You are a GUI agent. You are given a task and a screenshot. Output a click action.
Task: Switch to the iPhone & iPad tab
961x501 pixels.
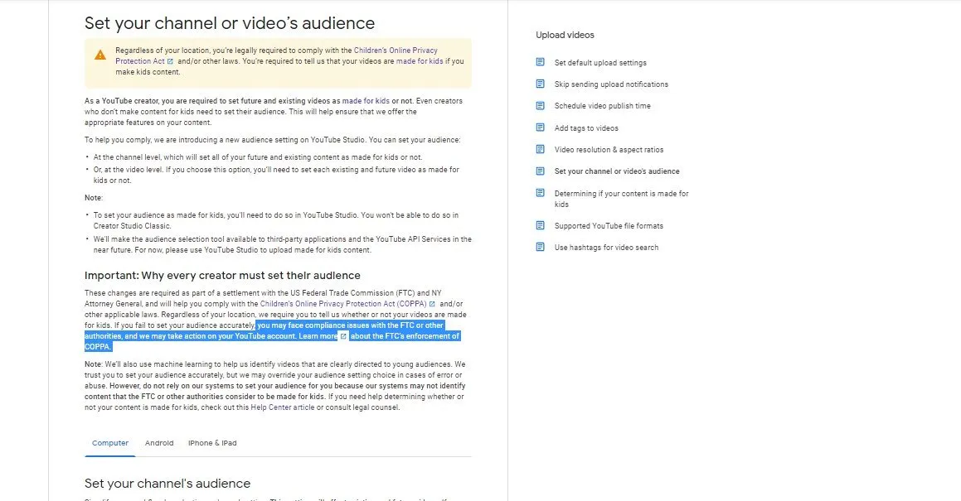click(x=212, y=443)
